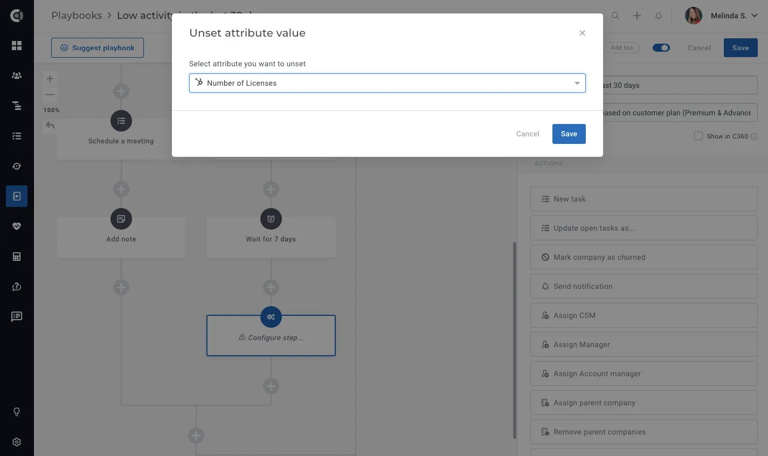Open the messages chat icon in sidebar
Screen dimensions: 768x456
[17, 316]
